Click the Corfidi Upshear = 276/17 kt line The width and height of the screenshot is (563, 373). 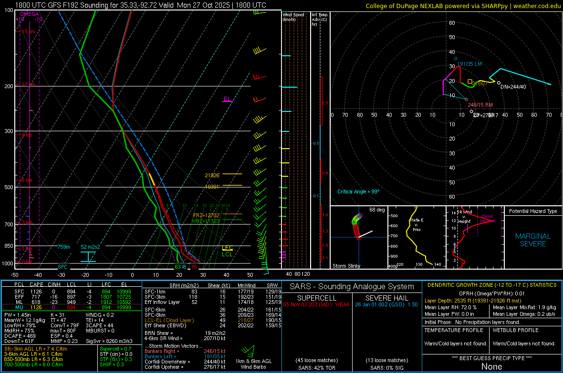185,367
